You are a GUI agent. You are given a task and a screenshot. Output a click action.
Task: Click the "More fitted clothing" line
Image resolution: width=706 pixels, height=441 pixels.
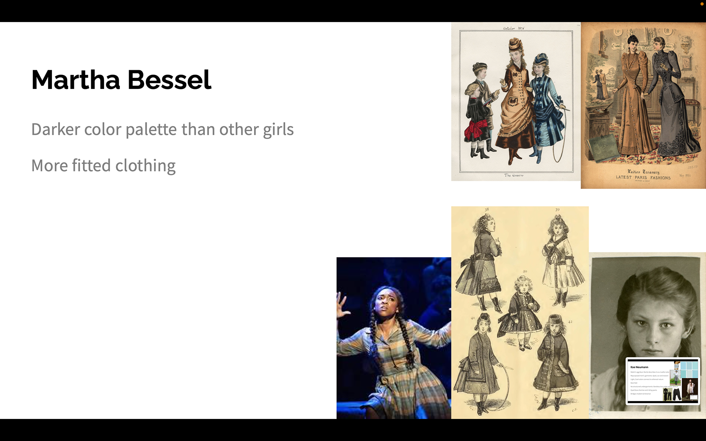103,165
